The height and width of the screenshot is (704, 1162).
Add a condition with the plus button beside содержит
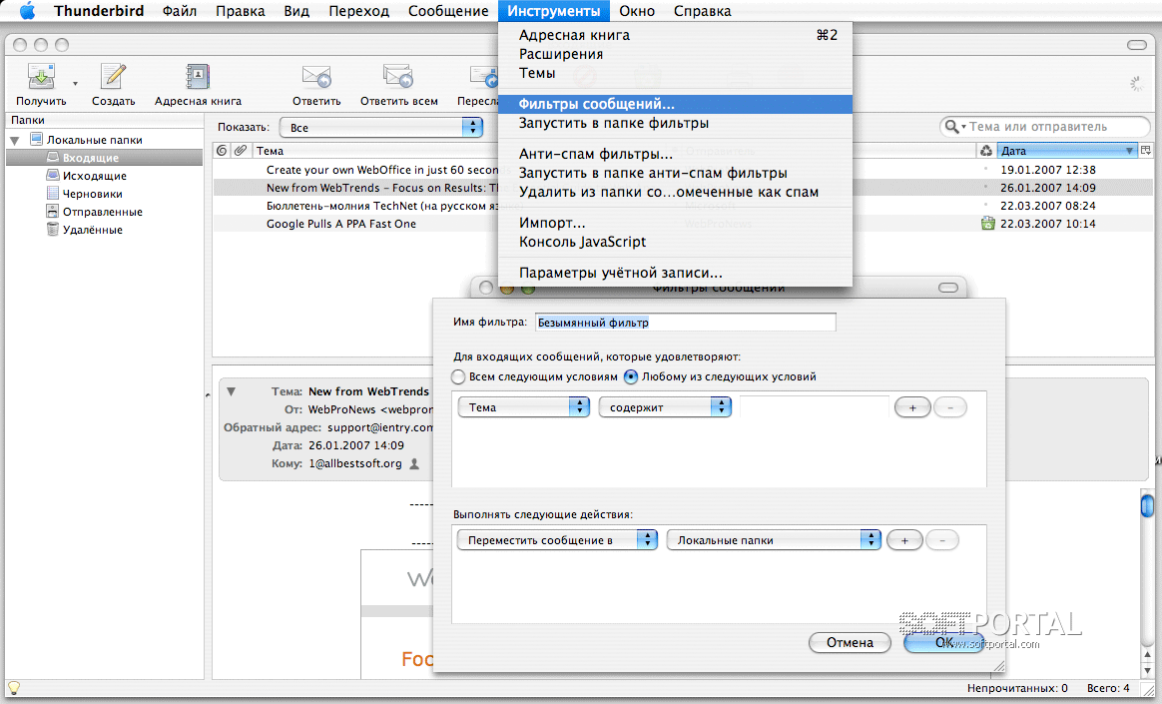click(912, 406)
